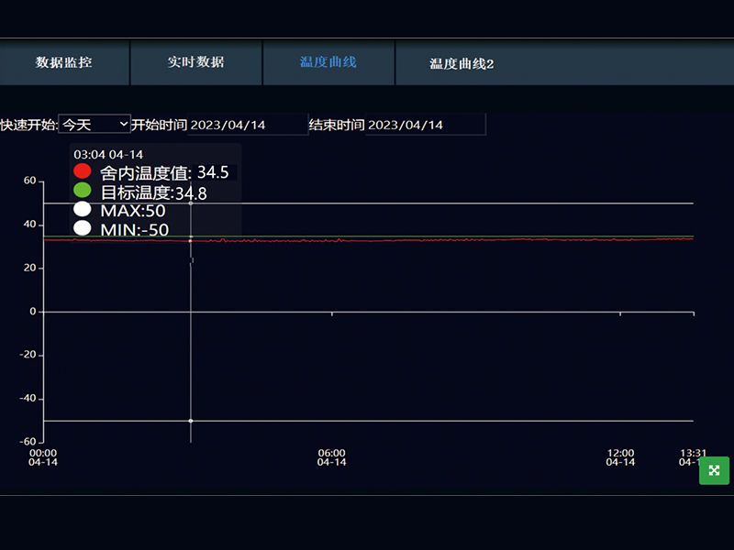Toggle the MAX:50 limit line display
This screenshot has width=734, height=550.
click(81, 209)
